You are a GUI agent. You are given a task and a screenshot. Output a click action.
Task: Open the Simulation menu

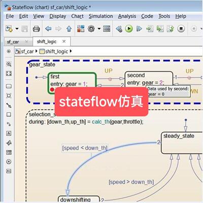point(101,16)
